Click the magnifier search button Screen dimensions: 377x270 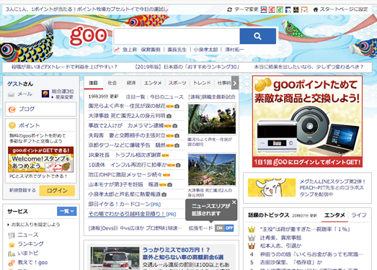click(258, 36)
